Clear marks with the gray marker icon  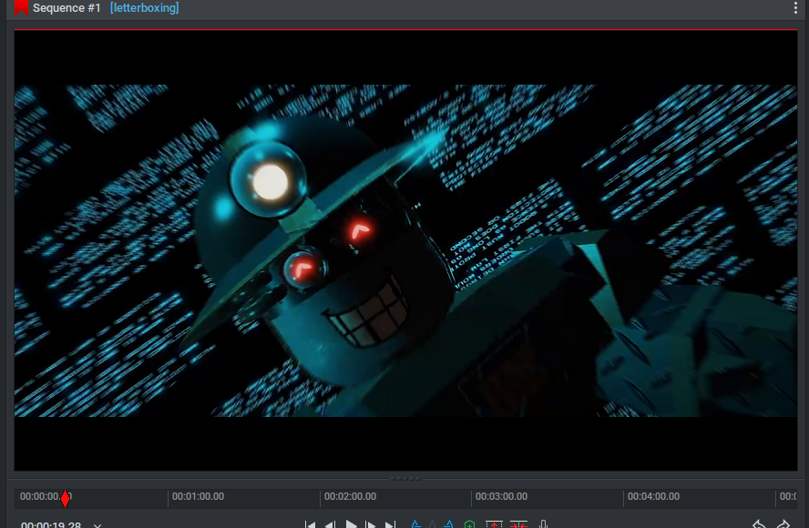click(433, 524)
